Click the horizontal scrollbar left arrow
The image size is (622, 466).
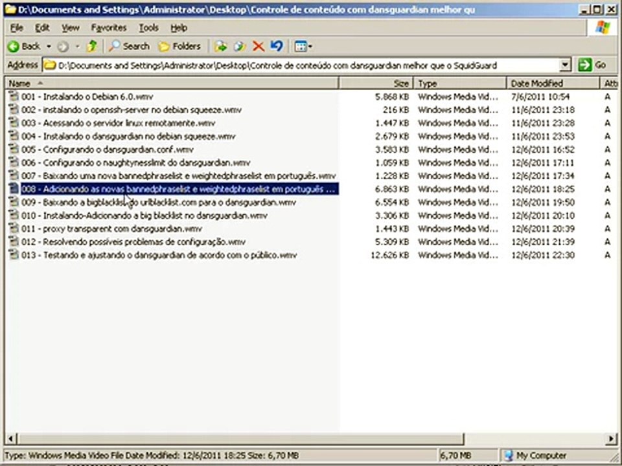click(x=11, y=438)
